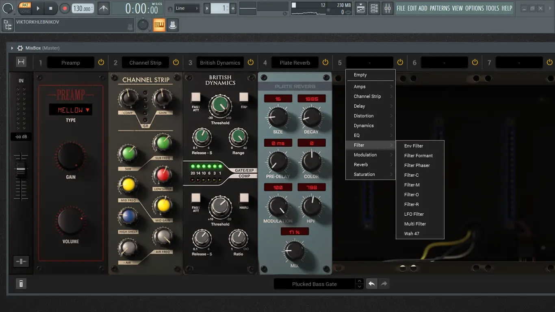Select Empty from the module menu
555x312 pixels.
tap(371, 75)
